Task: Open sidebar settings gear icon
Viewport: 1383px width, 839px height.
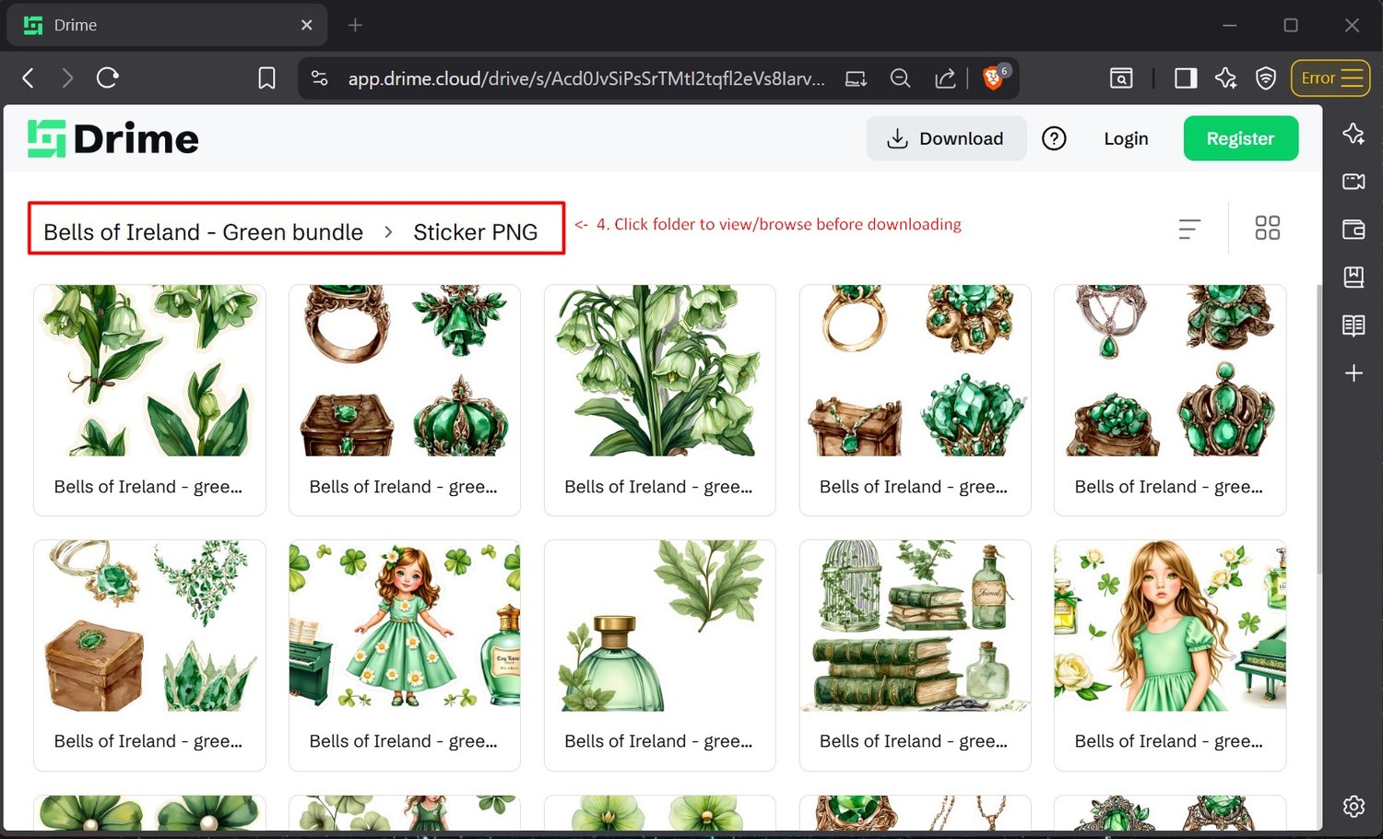Action: (x=1353, y=806)
